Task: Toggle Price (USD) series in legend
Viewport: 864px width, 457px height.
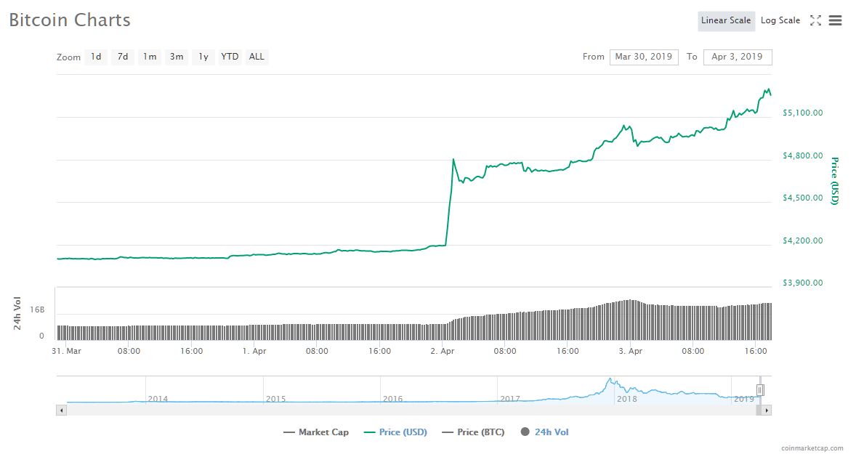Action: coord(395,432)
